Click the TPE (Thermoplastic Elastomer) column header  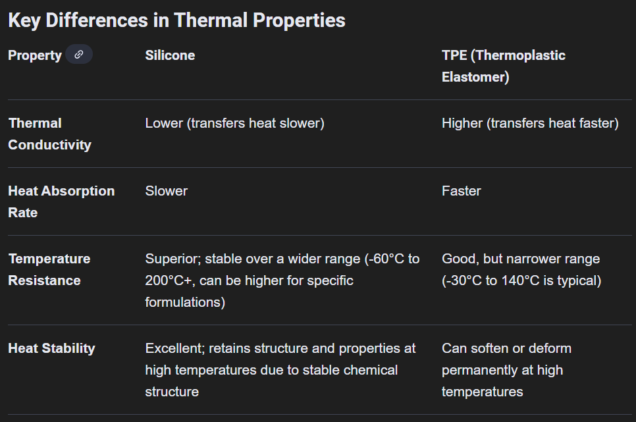[503, 66]
